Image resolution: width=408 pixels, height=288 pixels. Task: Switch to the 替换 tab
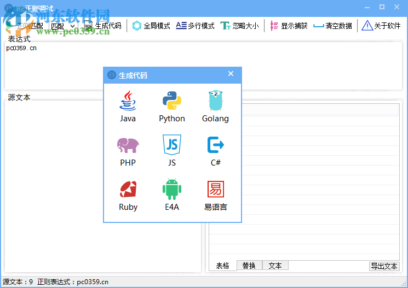coord(249,266)
